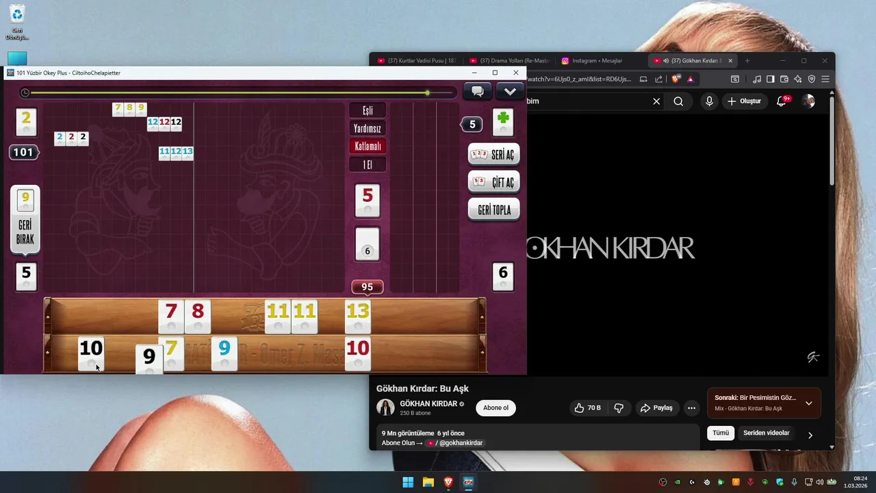
Task: Click the left opponent's discarded 5 tile
Action: [x=26, y=276]
